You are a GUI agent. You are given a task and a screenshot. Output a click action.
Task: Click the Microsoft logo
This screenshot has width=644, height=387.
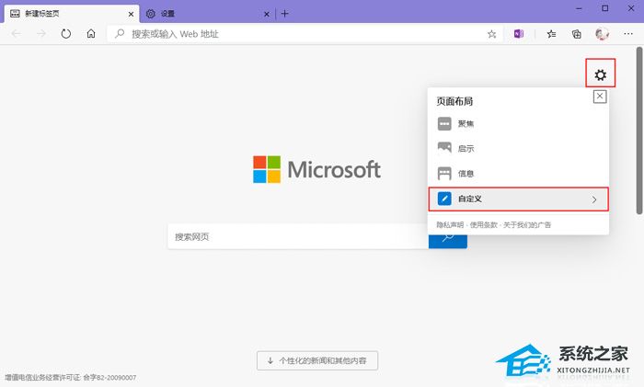pos(316,169)
